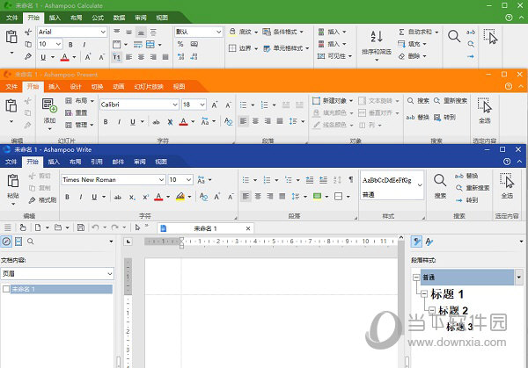Viewport: 528px width, 368px height.
Task: Open References tab in Write window
Action: tap(97, 162)
